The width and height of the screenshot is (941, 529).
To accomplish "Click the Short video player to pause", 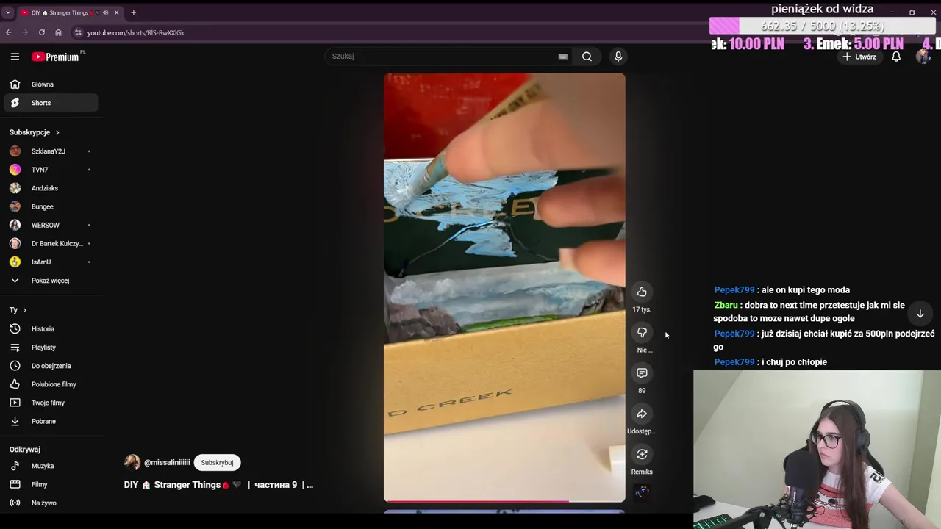I will [504, 287].
